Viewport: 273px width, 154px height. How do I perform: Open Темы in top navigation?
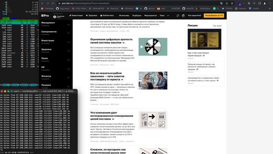pos(162,15)
